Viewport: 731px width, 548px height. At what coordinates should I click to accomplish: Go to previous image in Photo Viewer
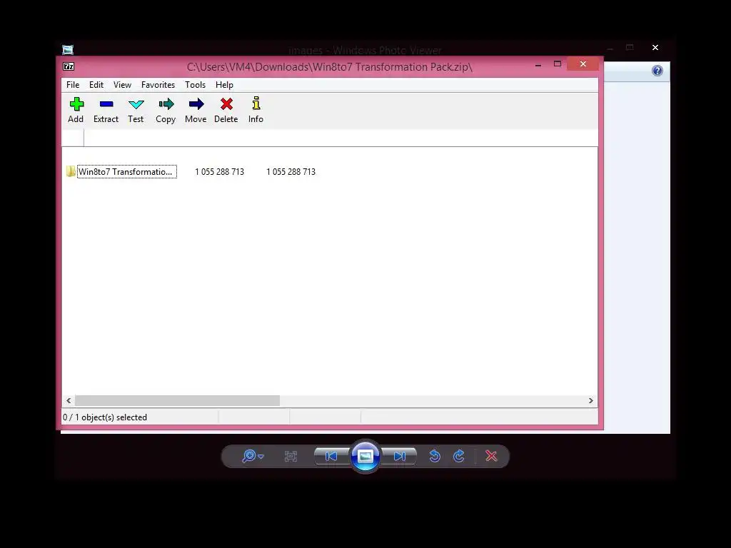[331, 456]
